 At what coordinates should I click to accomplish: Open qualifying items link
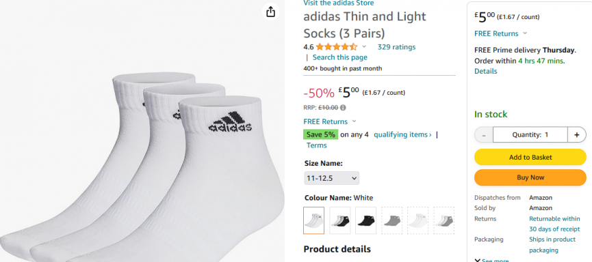402,134
